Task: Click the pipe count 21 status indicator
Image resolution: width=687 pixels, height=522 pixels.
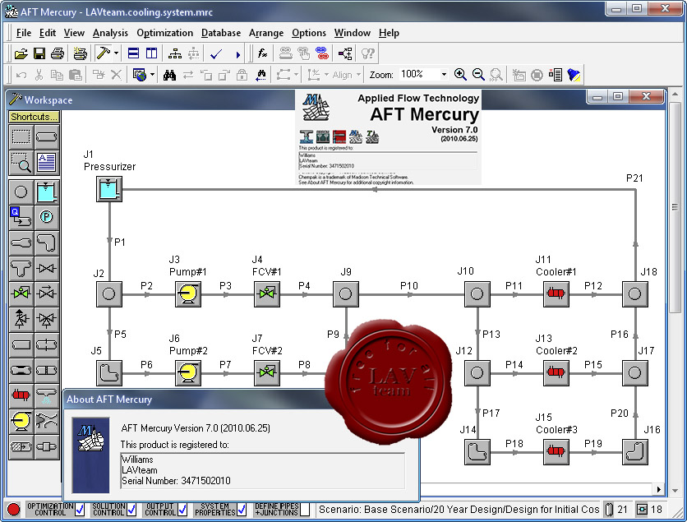Action: [616, 510]
